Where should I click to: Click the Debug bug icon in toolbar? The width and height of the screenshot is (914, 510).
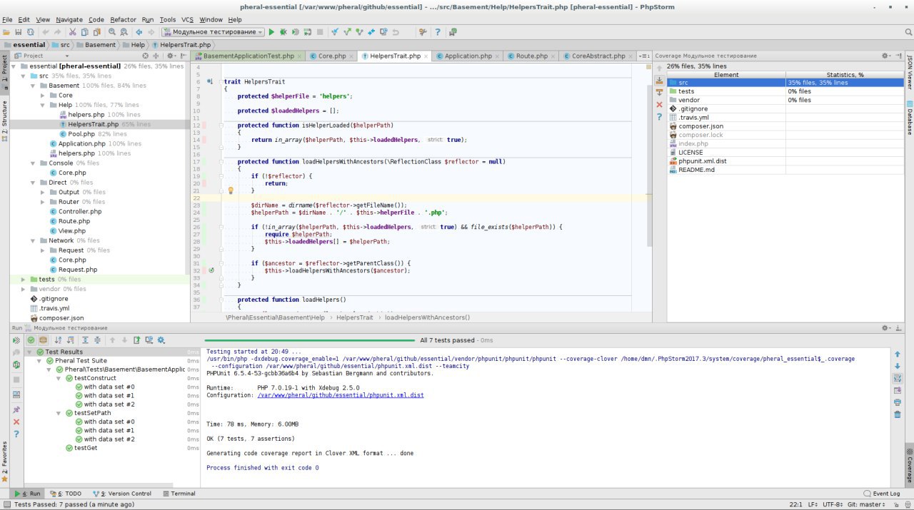[283, 32]
